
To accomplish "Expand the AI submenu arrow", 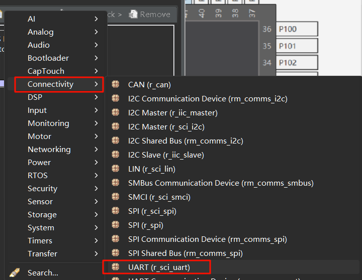I will pyautogui.click(x=96, y=19).
